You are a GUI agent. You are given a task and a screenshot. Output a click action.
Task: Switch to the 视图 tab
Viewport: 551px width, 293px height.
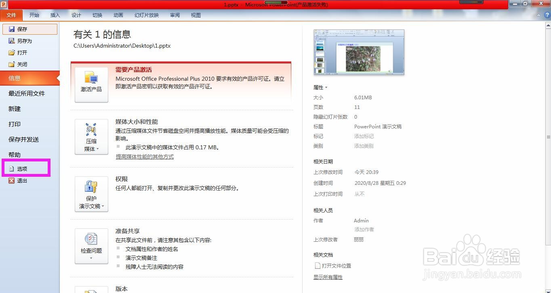pyautogui.click(x=196, y=15)
